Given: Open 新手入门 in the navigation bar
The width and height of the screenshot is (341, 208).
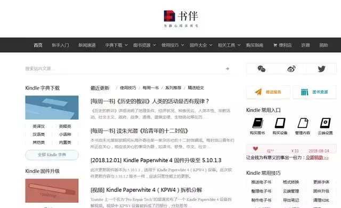Looking at the screenshot, I should coord(60,45).
